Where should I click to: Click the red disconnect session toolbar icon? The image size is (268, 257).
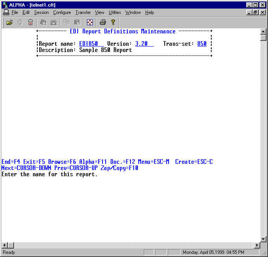point(30,23)
